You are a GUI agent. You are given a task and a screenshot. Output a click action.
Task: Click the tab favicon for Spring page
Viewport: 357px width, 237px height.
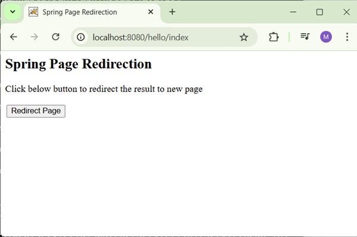tap(33, 12)
